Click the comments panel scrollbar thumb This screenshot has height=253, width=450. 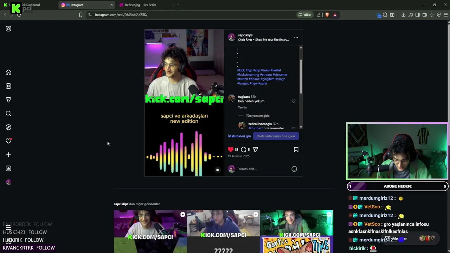pyautogui.click(x=301, y=76)
